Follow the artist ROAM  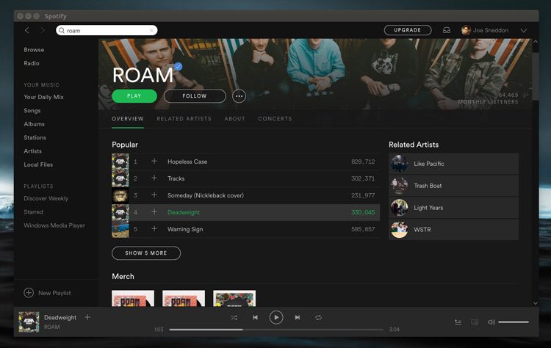point(195,96)
